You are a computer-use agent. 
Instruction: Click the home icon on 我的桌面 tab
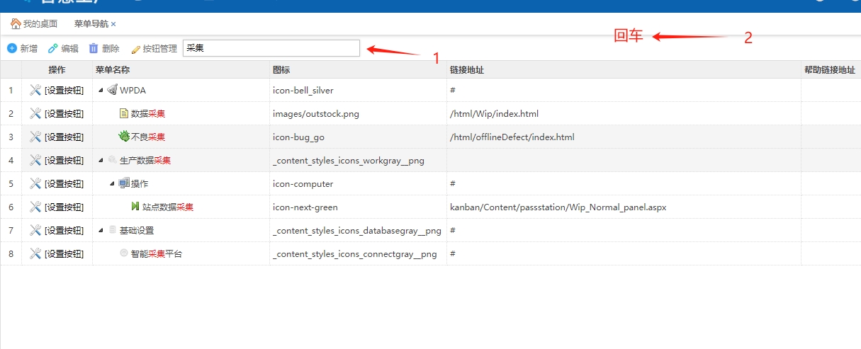click(x=16, y=23)
